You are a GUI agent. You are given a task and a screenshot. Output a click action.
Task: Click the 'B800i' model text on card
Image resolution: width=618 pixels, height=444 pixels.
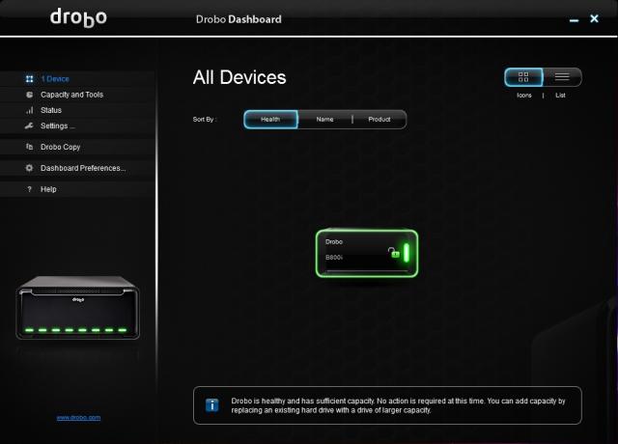pos(334,258)
